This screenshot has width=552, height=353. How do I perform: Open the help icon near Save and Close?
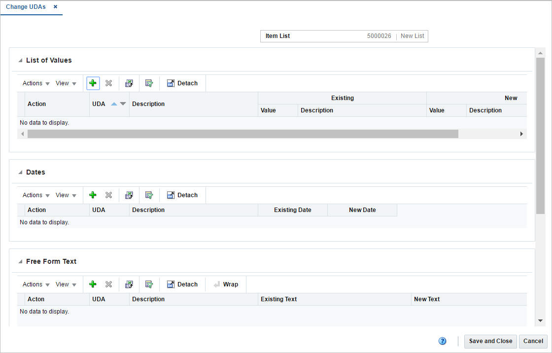443,341
